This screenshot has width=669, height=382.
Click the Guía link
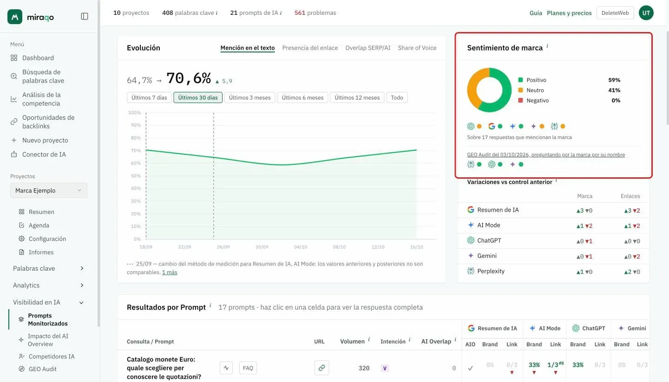coord(536,13)
